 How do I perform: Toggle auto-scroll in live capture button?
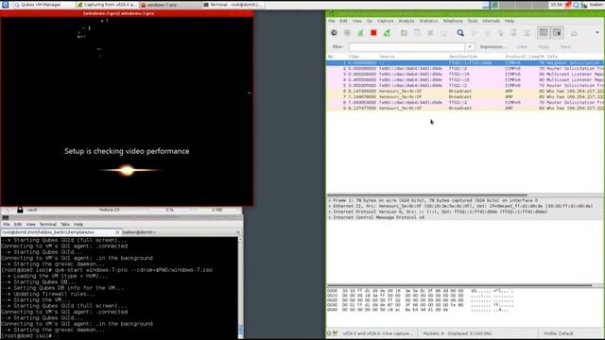click(x=557, y=33)
